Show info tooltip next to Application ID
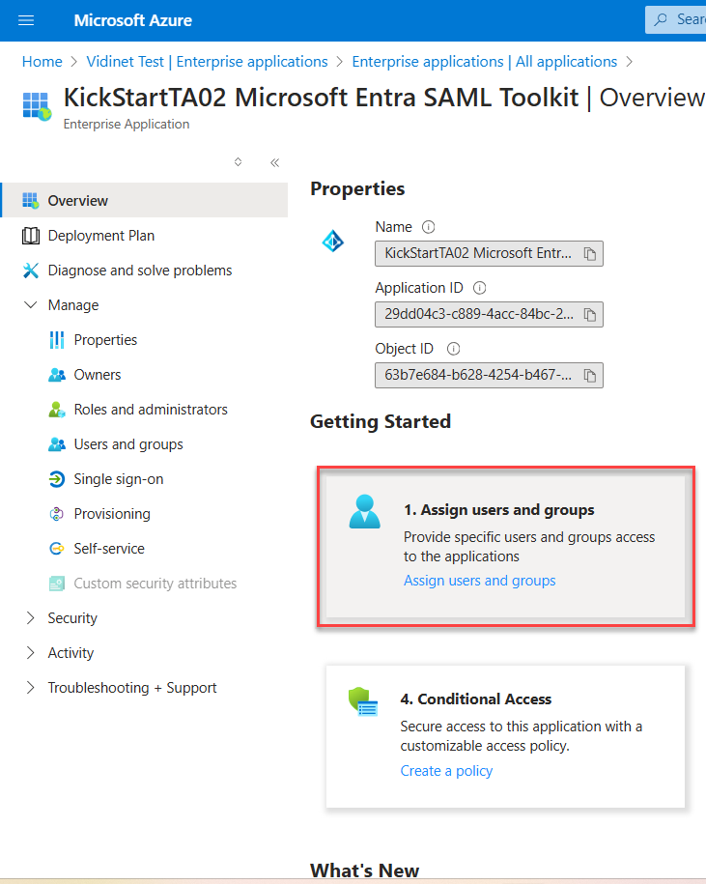 click(x=480, y=288)
